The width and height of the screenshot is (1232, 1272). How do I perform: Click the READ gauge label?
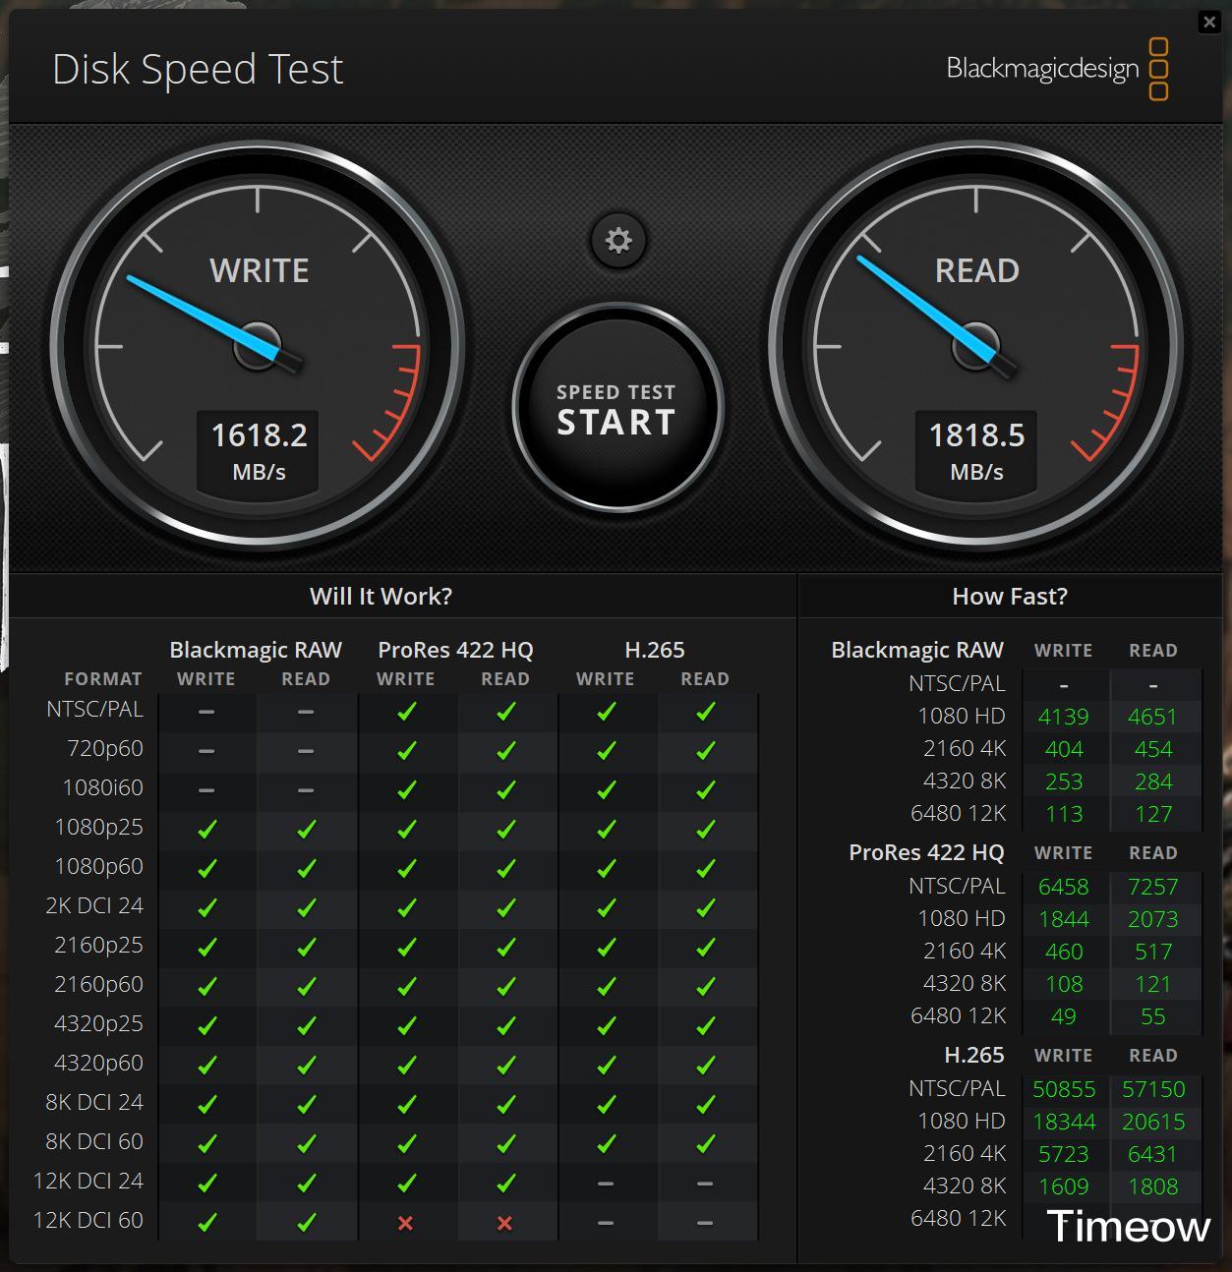tap(976, 270)
